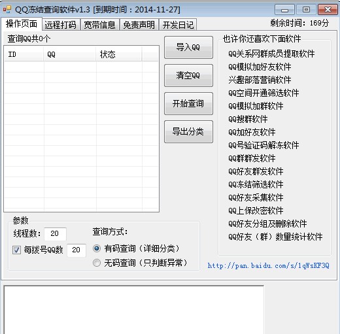This screenshot has height=334, width=340.
Task: Click the 查询方式 label
Action: pos(110,231)
